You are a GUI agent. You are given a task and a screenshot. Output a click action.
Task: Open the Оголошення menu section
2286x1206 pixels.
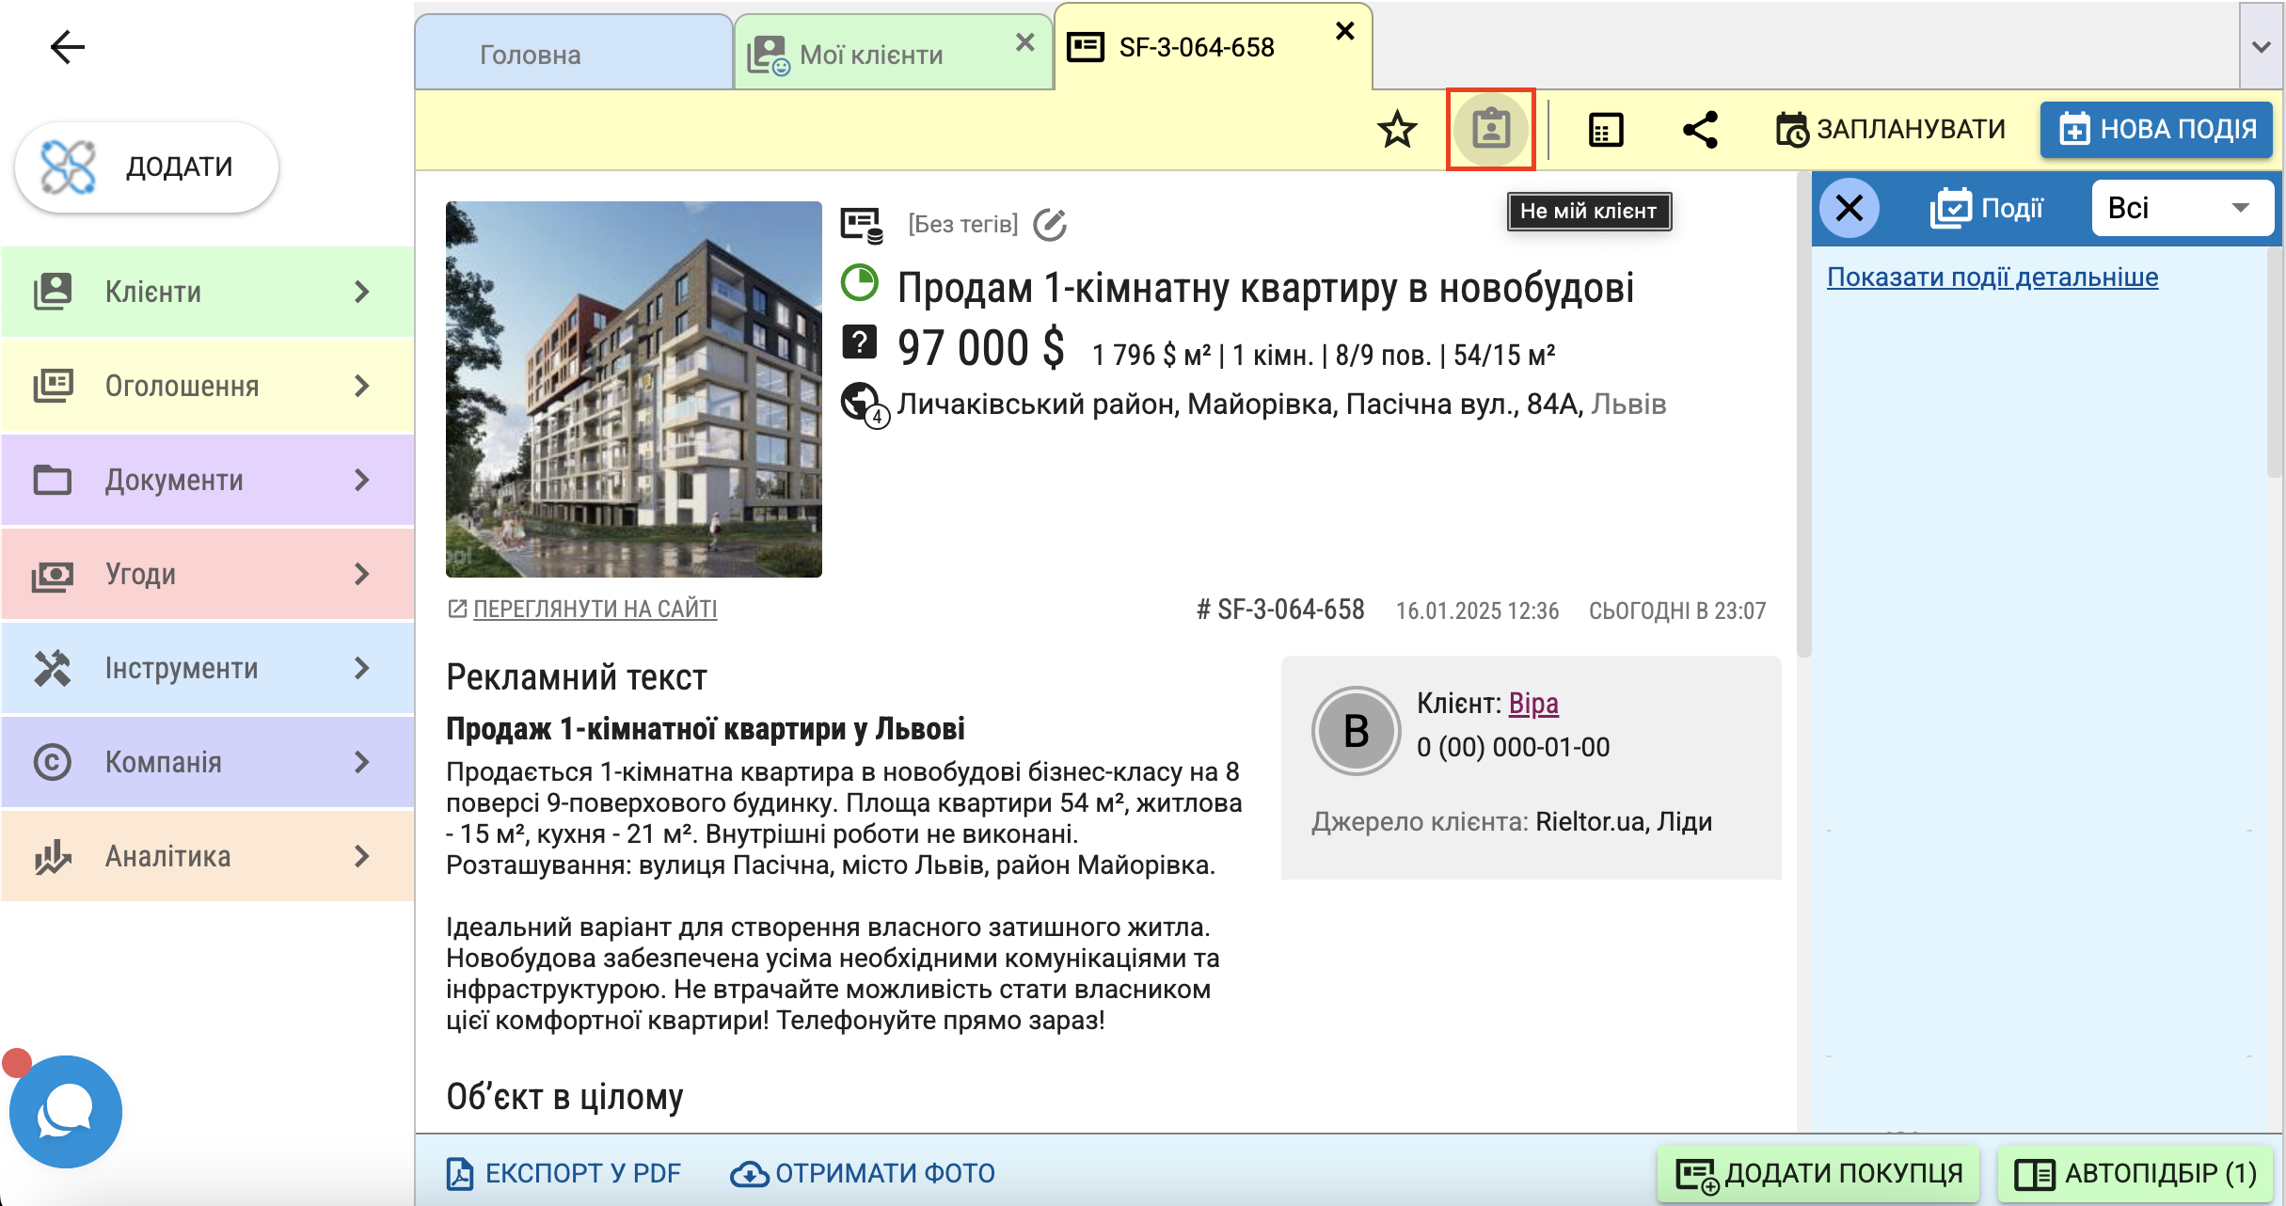207,386
